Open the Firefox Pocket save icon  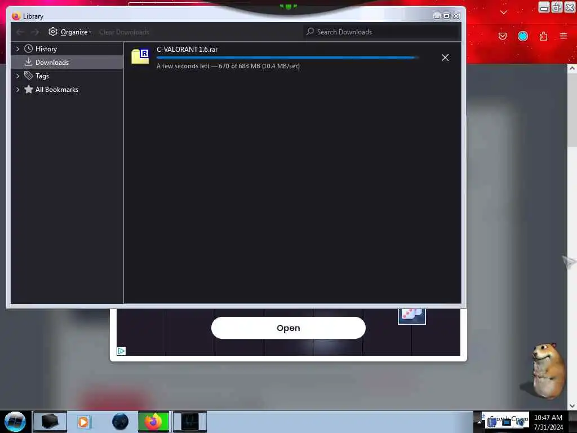pos(502,36)
